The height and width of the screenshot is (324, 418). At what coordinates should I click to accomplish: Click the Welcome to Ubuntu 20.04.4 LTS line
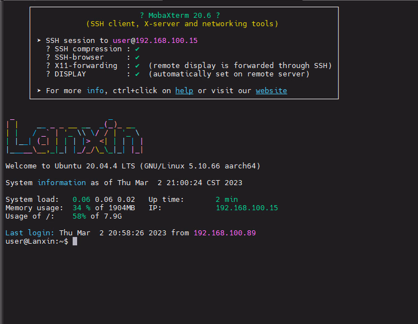click(x=133, y=166)
